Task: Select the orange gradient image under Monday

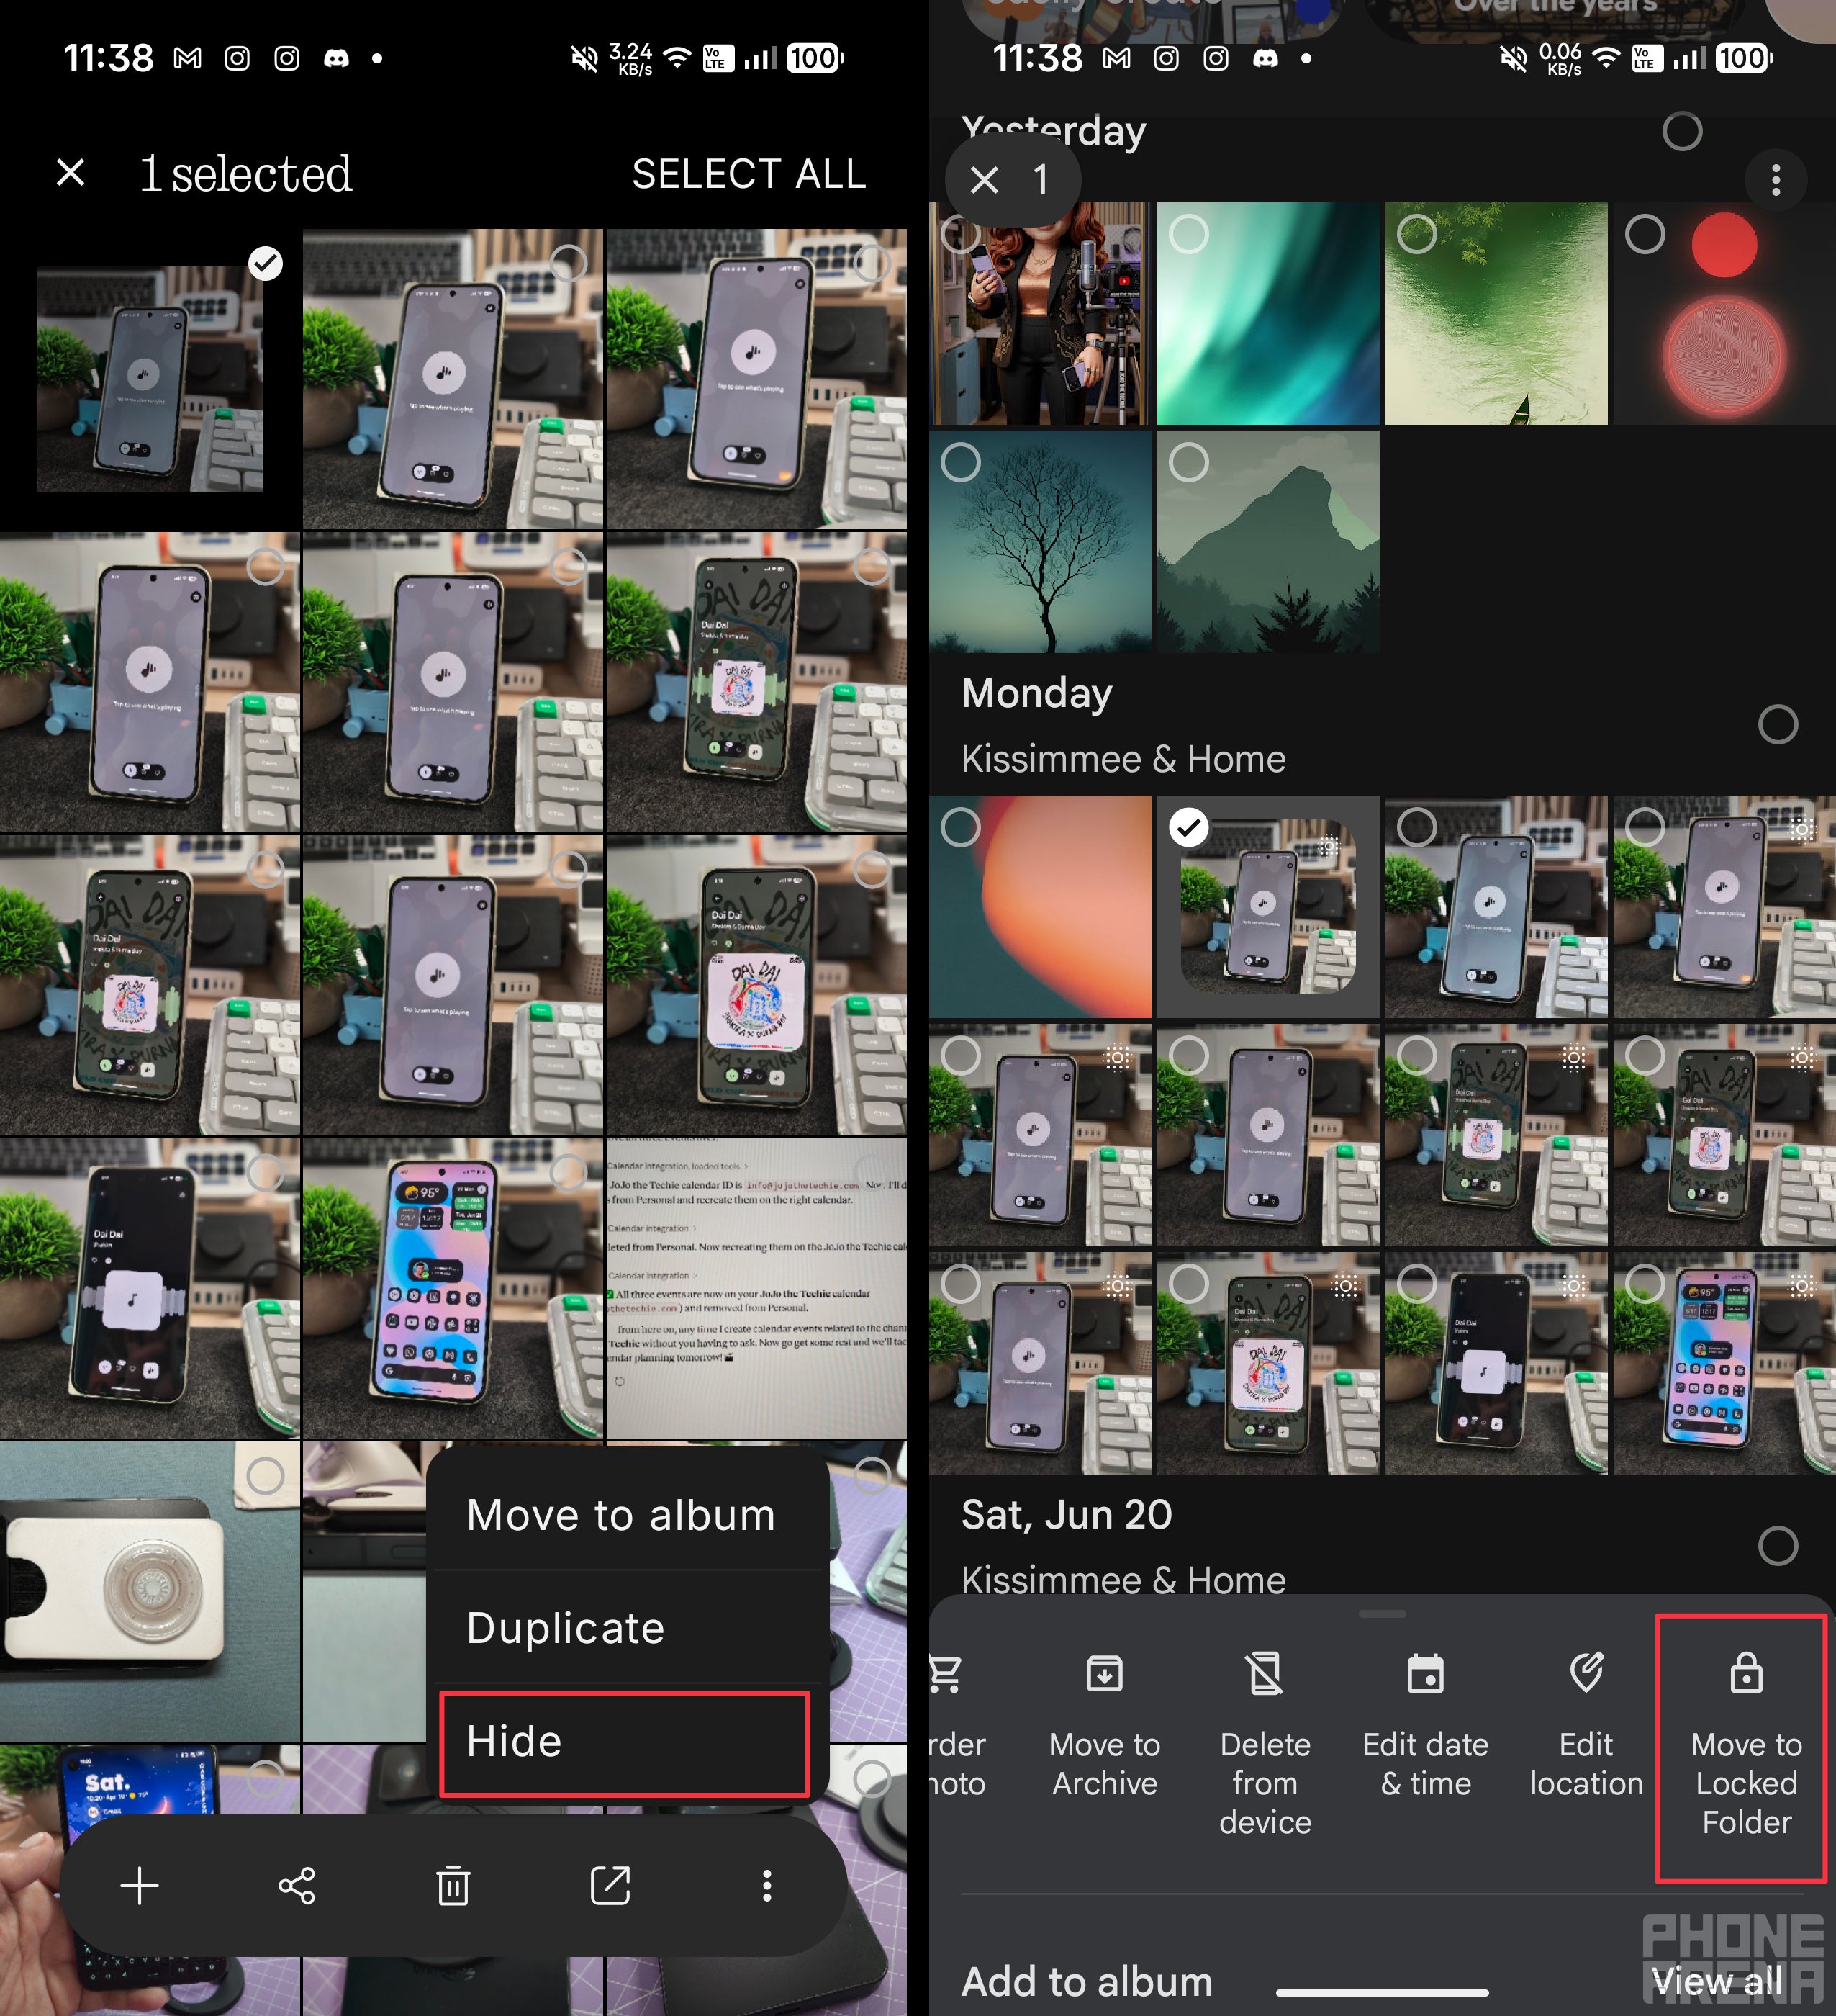Action: coord(961,827)
